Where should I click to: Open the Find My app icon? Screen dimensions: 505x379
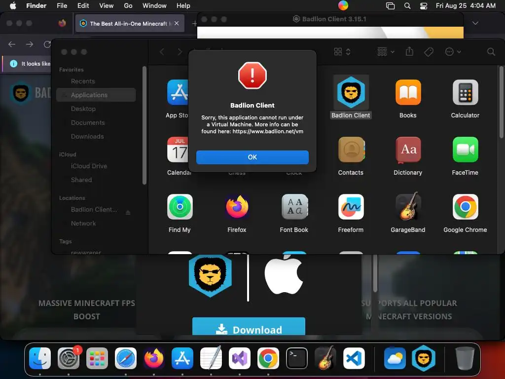(180, 207)
